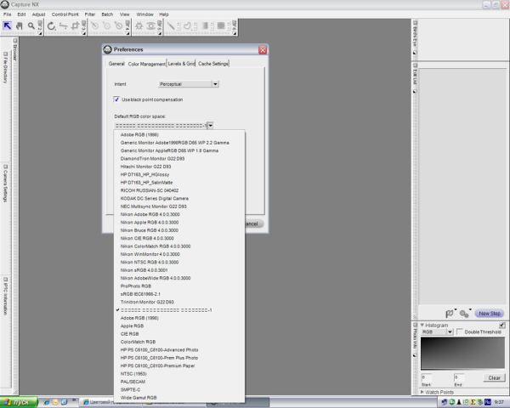Open the Histogram RGB channel dropdown
Image resolution: width=510 pixels, height=408 pixels.
click(x=437, y=331)
